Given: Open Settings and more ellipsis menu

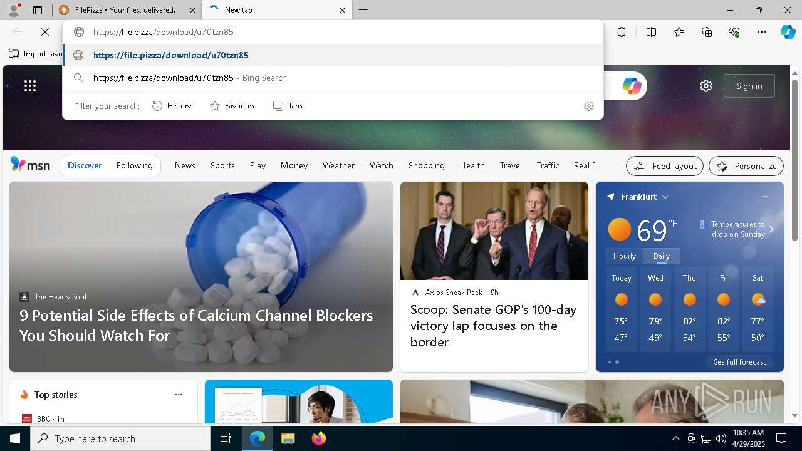Looking at the screenshot, I should (x=762, y=32).
